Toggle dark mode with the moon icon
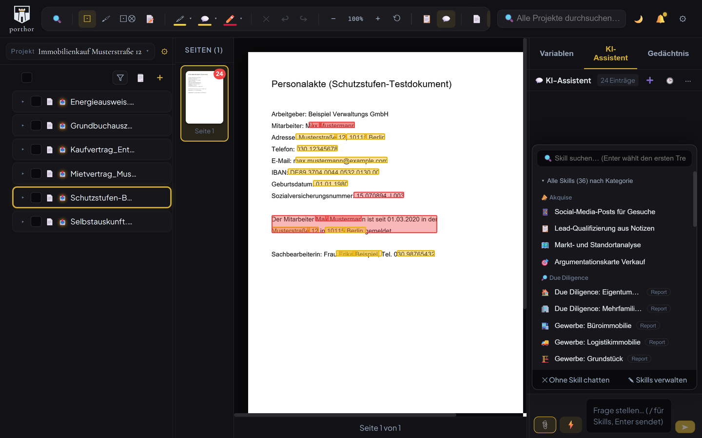Screen dimensions: 702x438 (x=639, y=19)
